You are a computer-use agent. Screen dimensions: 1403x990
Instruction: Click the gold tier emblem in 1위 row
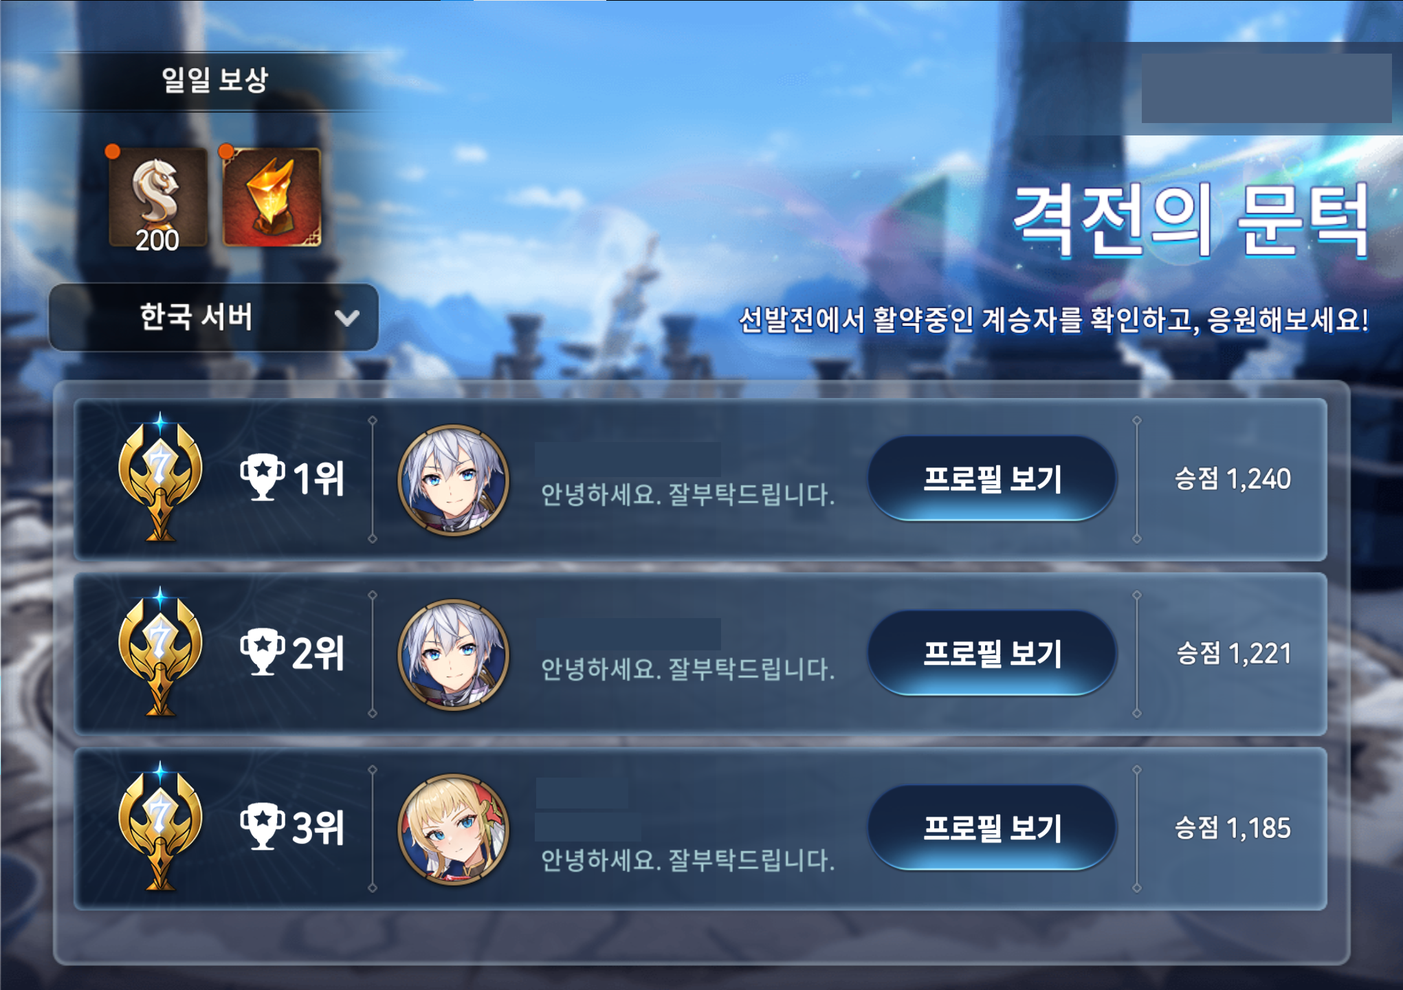(160, 478)
